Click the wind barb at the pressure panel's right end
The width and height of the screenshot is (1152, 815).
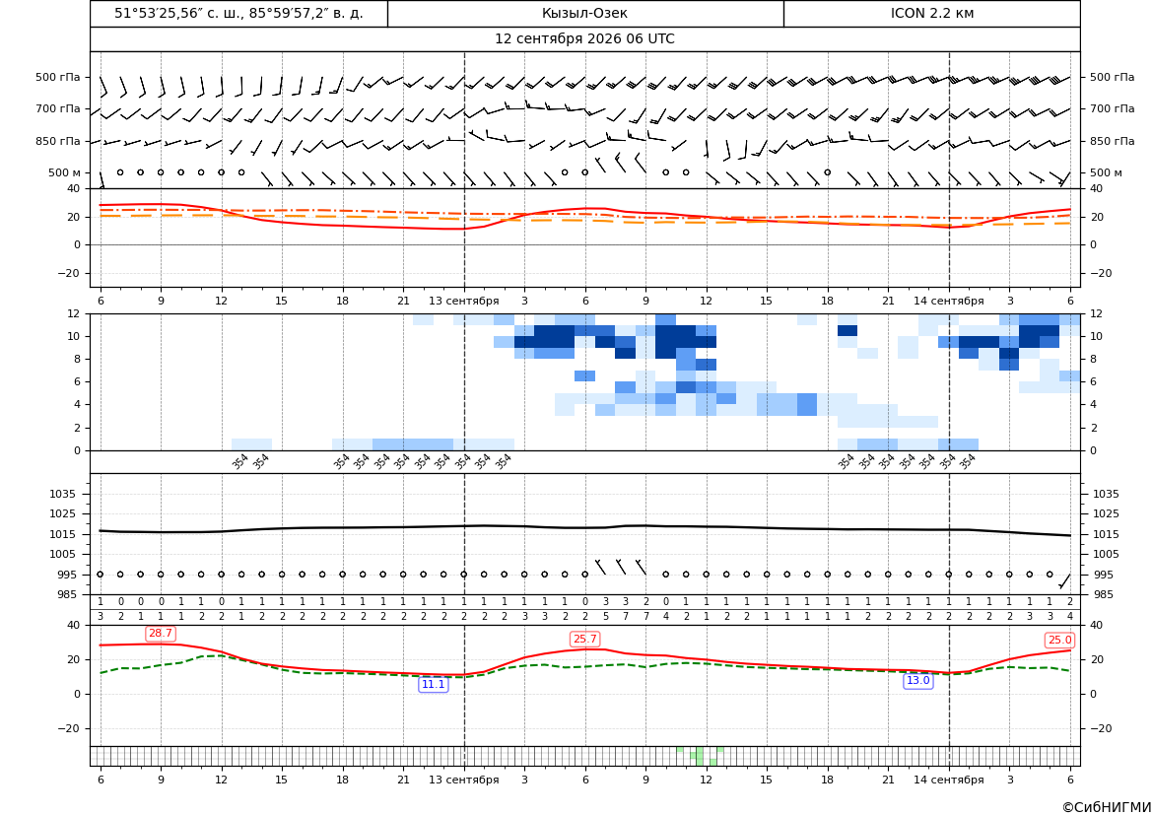click(1064, 581)
